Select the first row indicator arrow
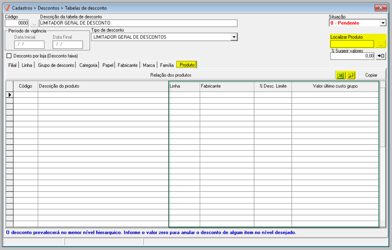This screenshot has height=250, width=392. [x=9, y=95]
